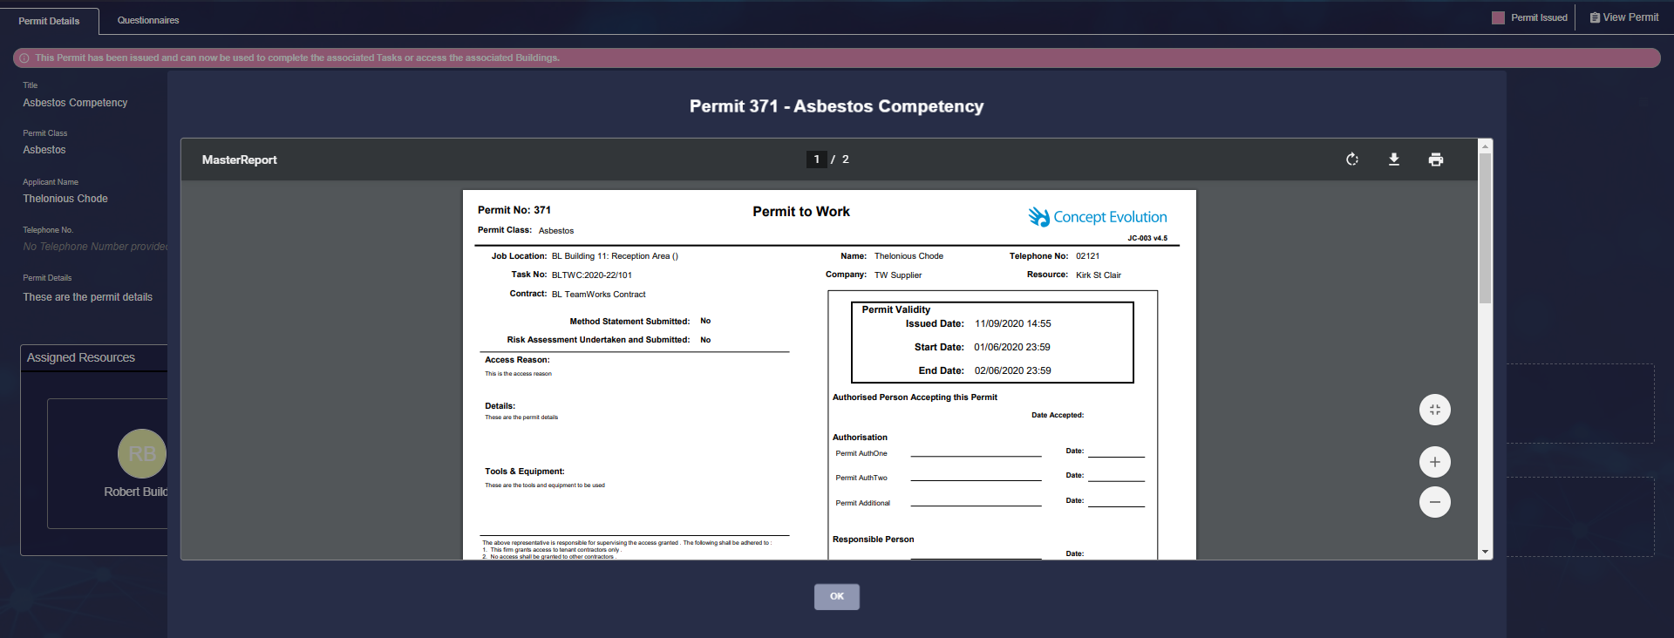1674x638 pixels.
Task: Click the Assigned Resources panel header
Action: tap(81, 357)
